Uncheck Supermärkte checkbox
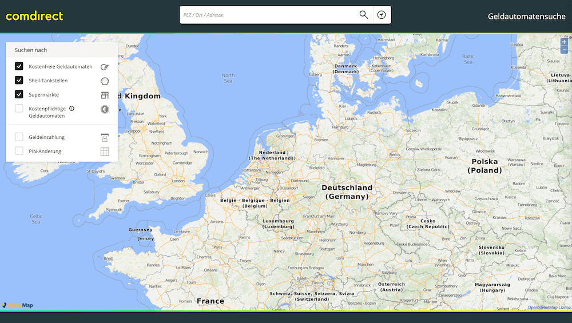The image size is (572, 323). coord(19,94)
